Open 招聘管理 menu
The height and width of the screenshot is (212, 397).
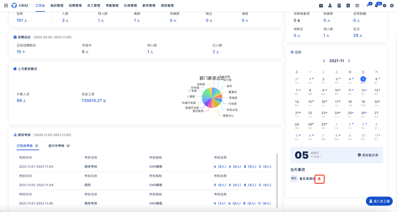(75, 5)
